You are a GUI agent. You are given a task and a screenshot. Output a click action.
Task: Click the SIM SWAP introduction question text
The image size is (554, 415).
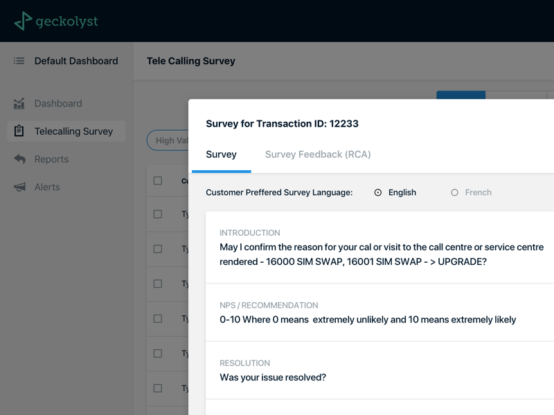(382, 255)
